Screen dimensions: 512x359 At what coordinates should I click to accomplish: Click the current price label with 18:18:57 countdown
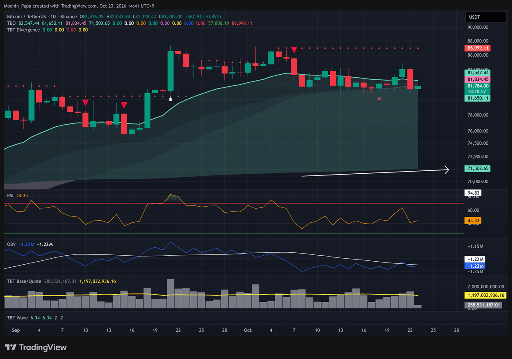[x=477, y=88]
